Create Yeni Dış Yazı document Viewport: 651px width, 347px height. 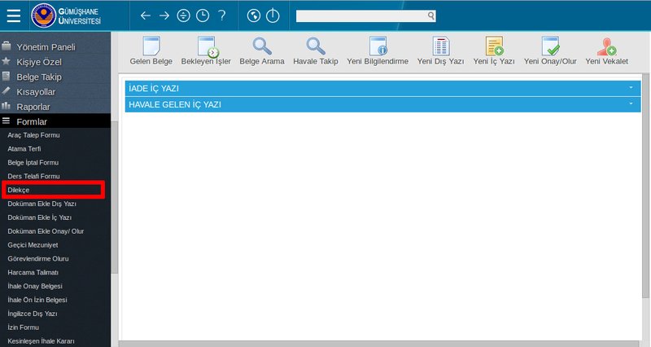pos(440,51)
